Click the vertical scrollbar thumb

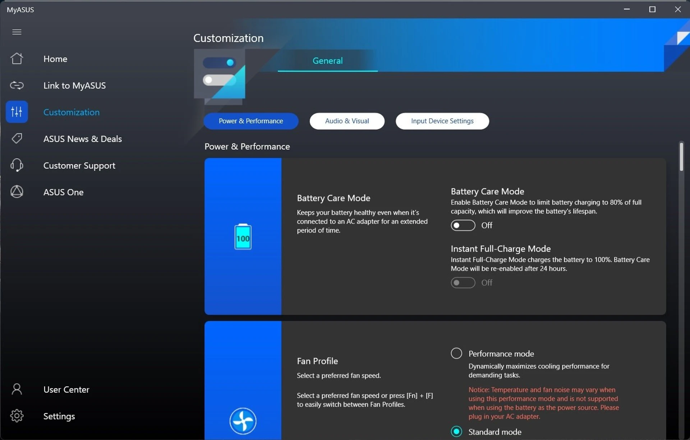coord(681,157)
